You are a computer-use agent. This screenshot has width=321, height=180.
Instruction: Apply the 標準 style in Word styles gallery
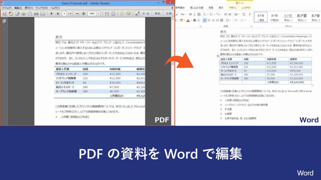coord(261,17)
